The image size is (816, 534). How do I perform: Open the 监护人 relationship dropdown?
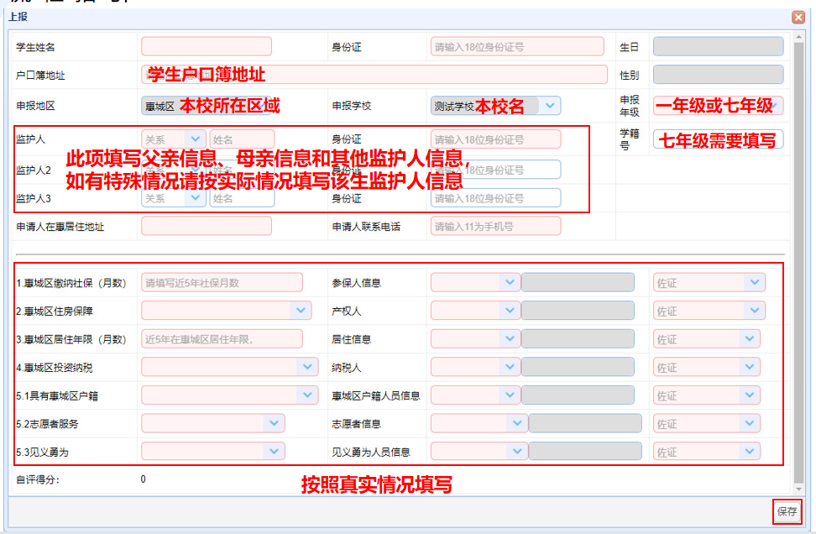tap(196, 139)
